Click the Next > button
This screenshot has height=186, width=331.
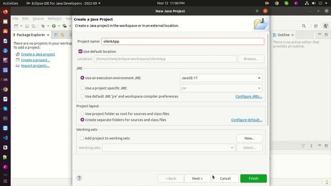[197, 178]
